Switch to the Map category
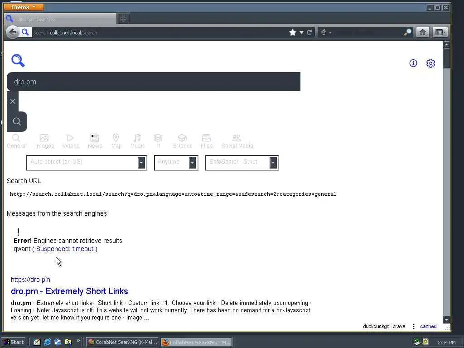Screen dimensions: 464x348 [116, 141]
